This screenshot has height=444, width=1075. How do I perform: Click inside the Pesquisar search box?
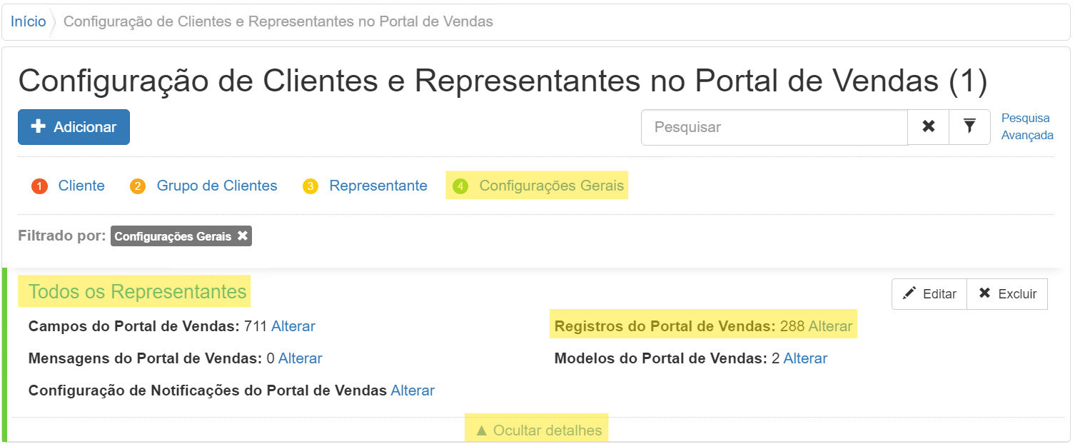pos(774,126)
